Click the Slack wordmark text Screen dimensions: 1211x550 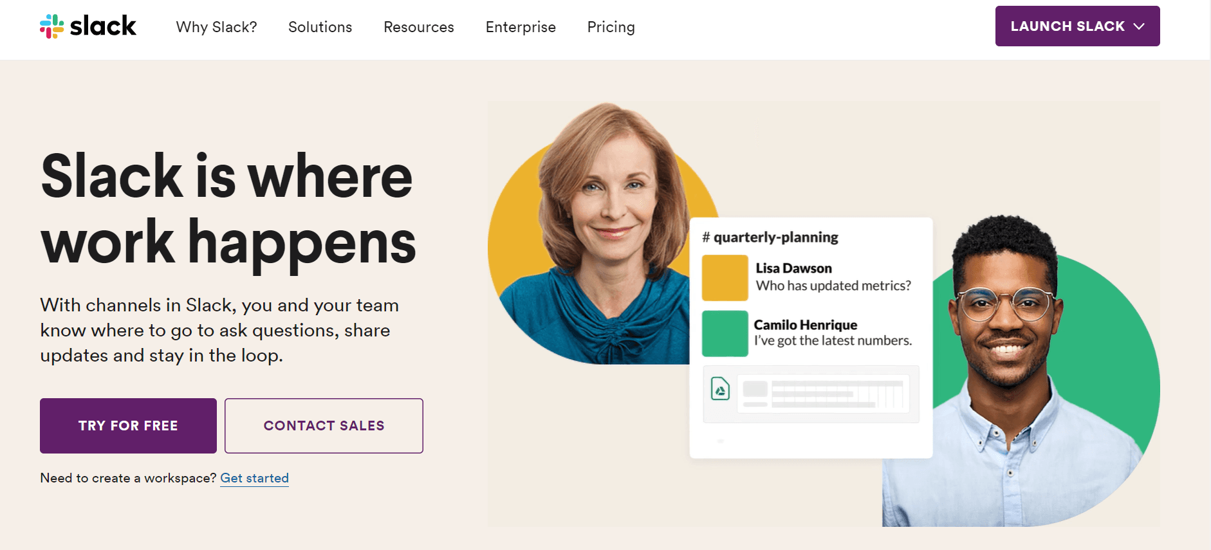coord(103,26)
